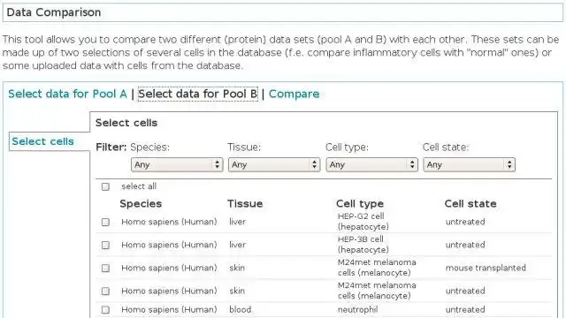
Task: Open the Cell type filter dropdown
Action: coord(371,165)
